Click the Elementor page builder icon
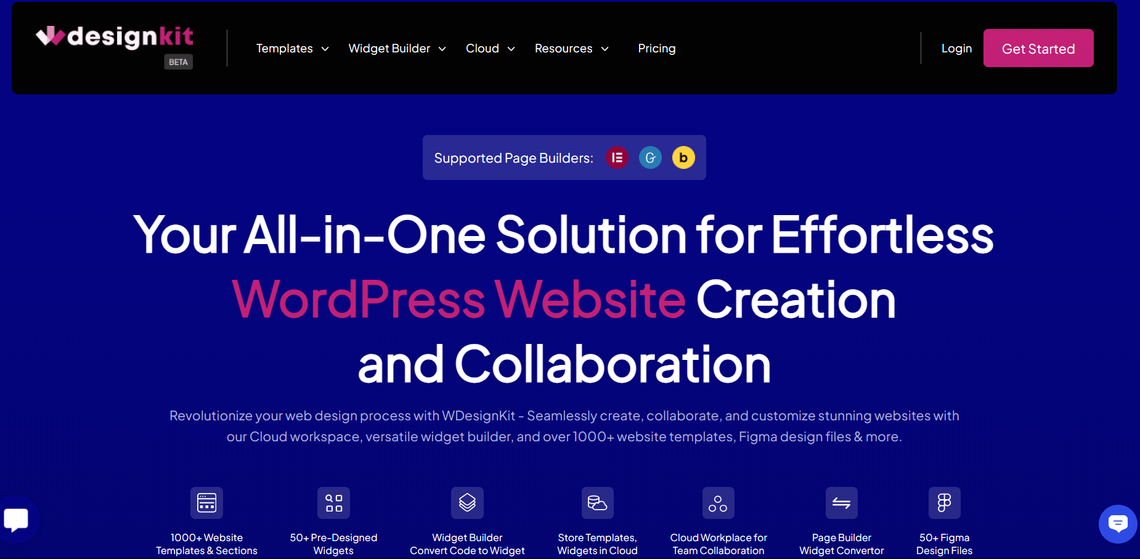 (x=617, y=158)
